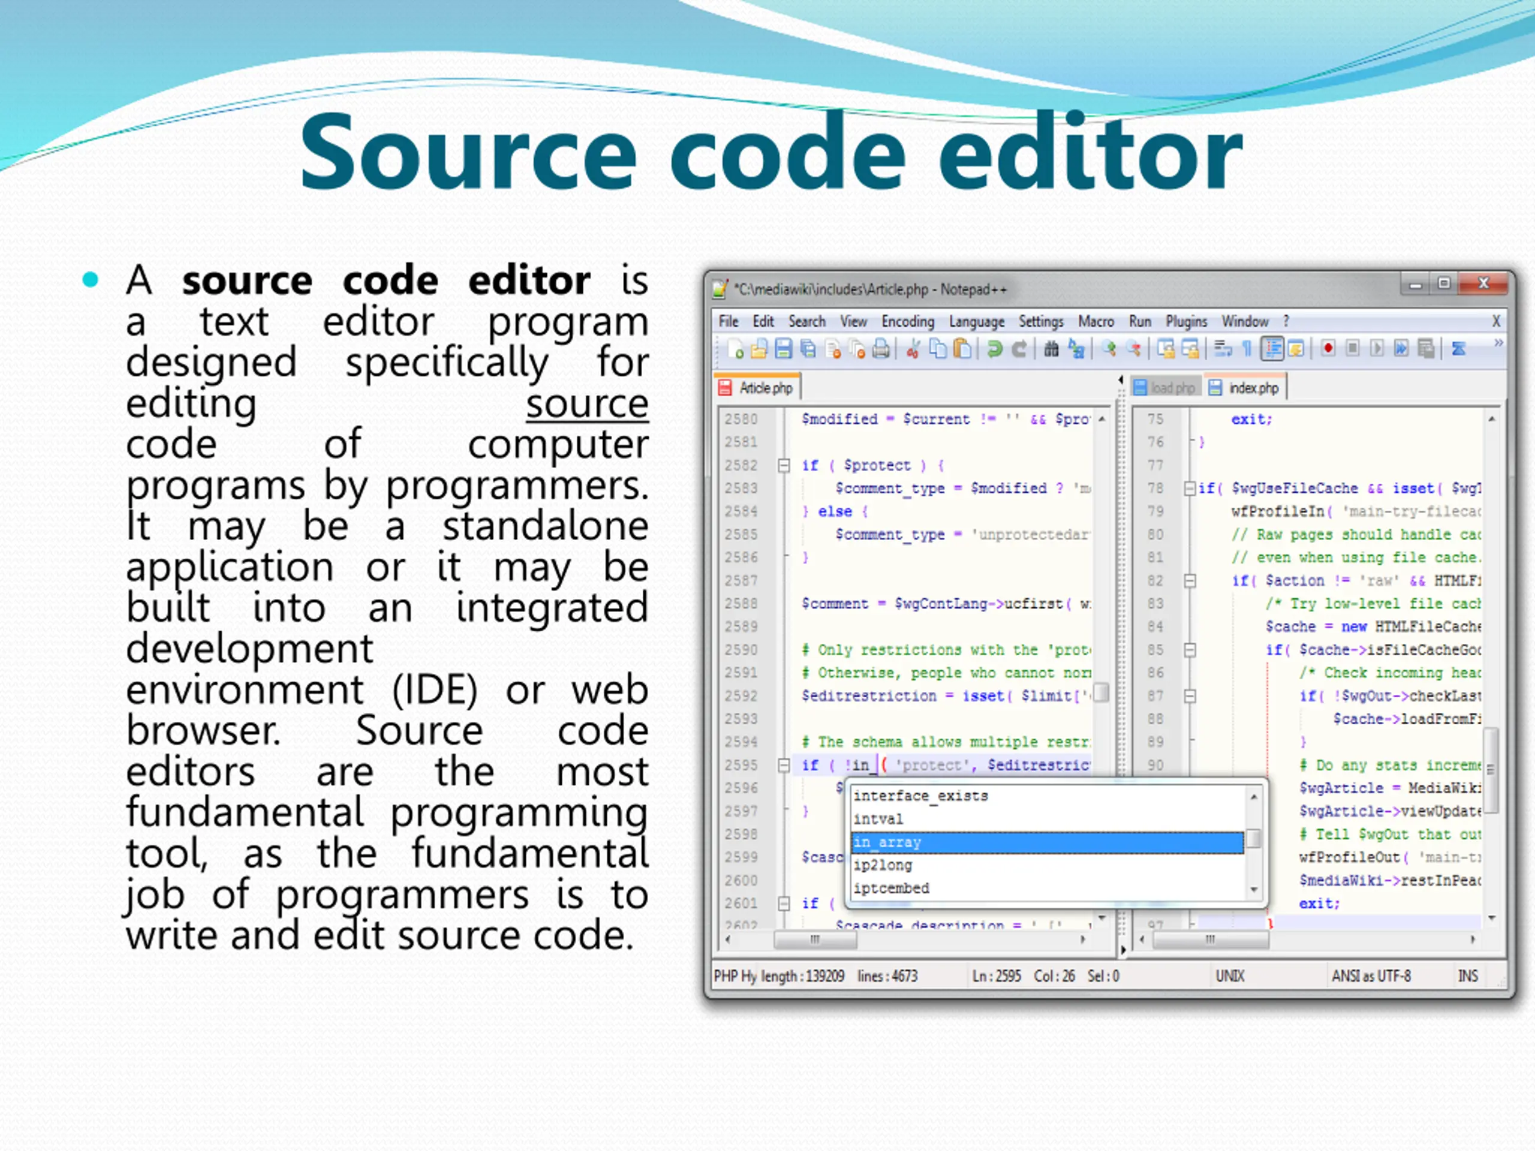Select intval autocomplete suggestion
Image resolution: width=1535 pixels, height=1151 pixels.
click(1047, 819)
